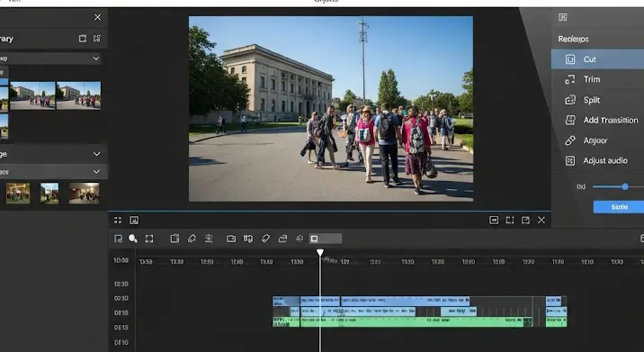Select the Trim option in the right panel
Image resolution: width=644 pixels, height=352 pixels.
pyautogui.click(x=597, y=79)
